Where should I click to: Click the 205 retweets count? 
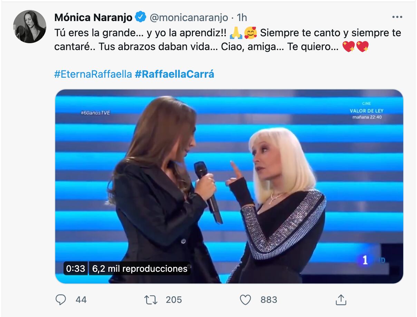(174, 300)
